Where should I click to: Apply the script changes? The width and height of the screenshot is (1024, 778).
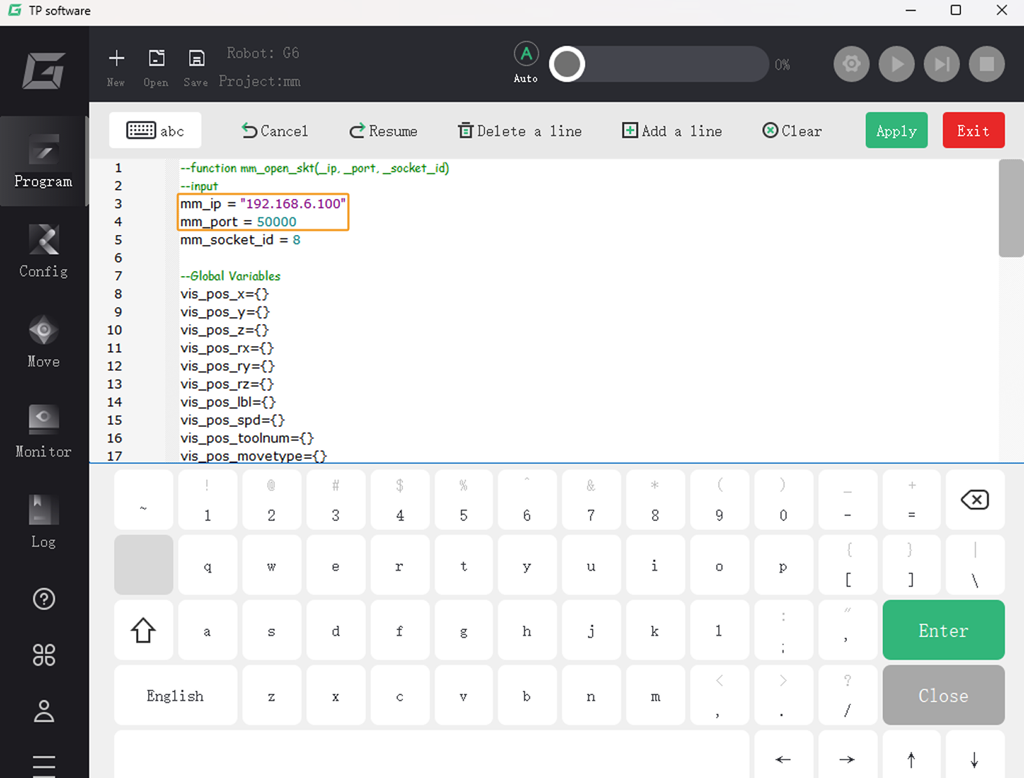897,130
